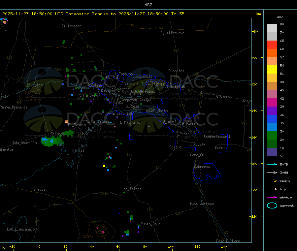Click the Agua_Toro map label
The width and height of the screenshot is (297, 251).
tap(35, 85)
